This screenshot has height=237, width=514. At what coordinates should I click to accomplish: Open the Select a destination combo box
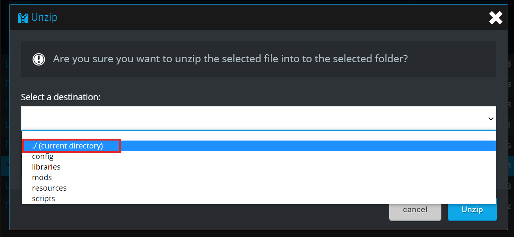pos(259,118)
